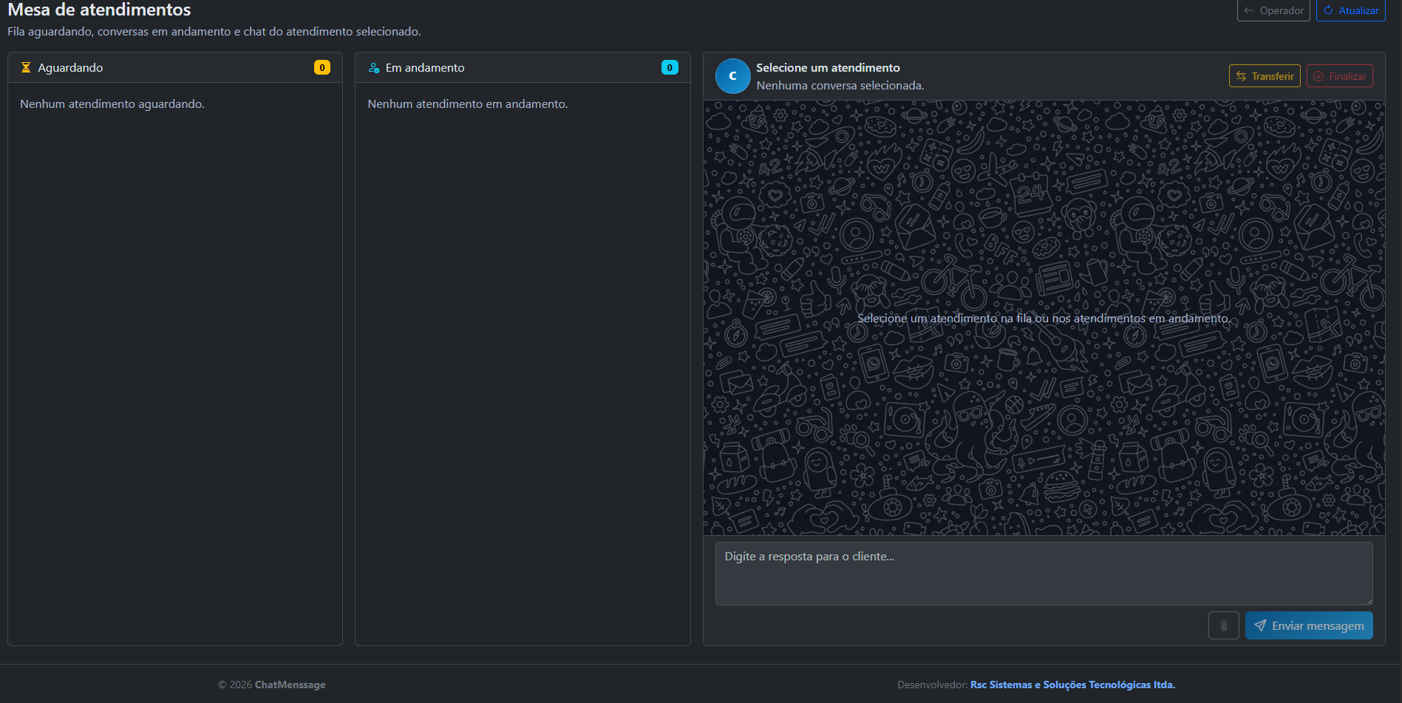The height and width of the screenshot is (703, 1402).
Task: Click the Operador back button
Action: point(1273,10)
